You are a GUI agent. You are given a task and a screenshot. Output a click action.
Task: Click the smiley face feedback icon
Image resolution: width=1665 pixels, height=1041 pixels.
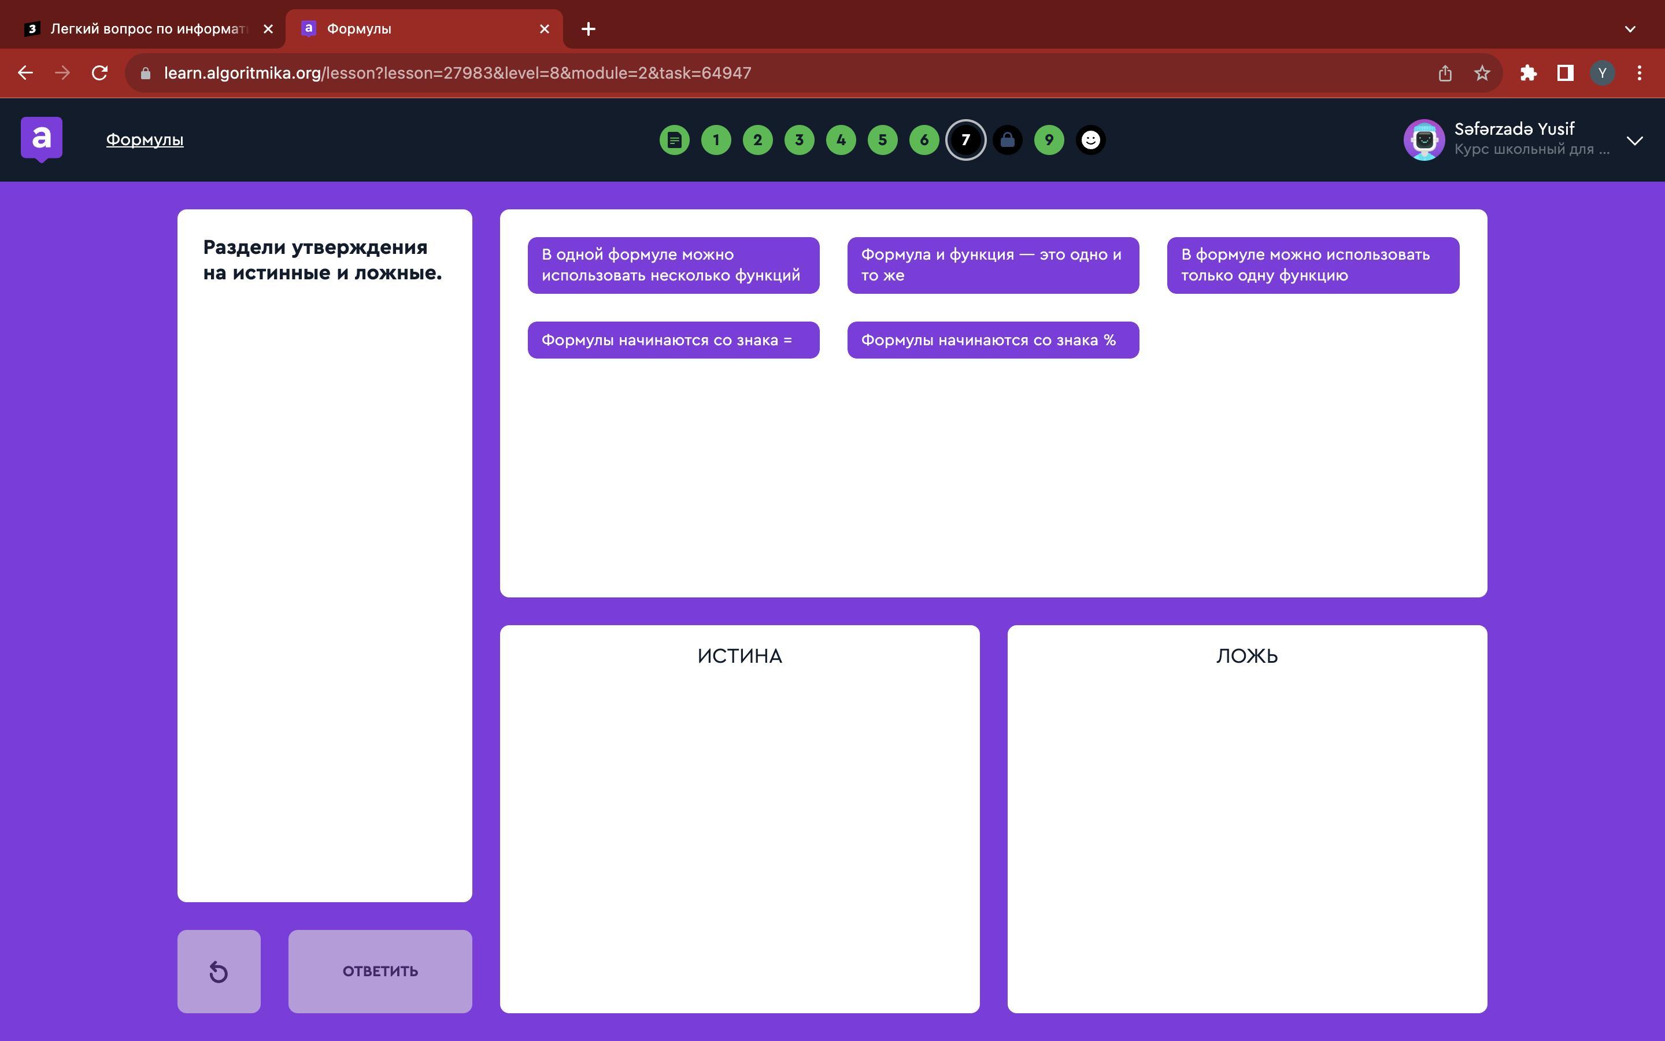1090,141
